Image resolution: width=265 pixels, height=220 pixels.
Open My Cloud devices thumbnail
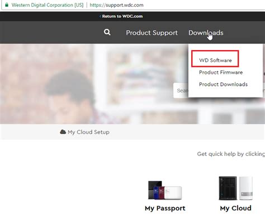click(236, 188)
